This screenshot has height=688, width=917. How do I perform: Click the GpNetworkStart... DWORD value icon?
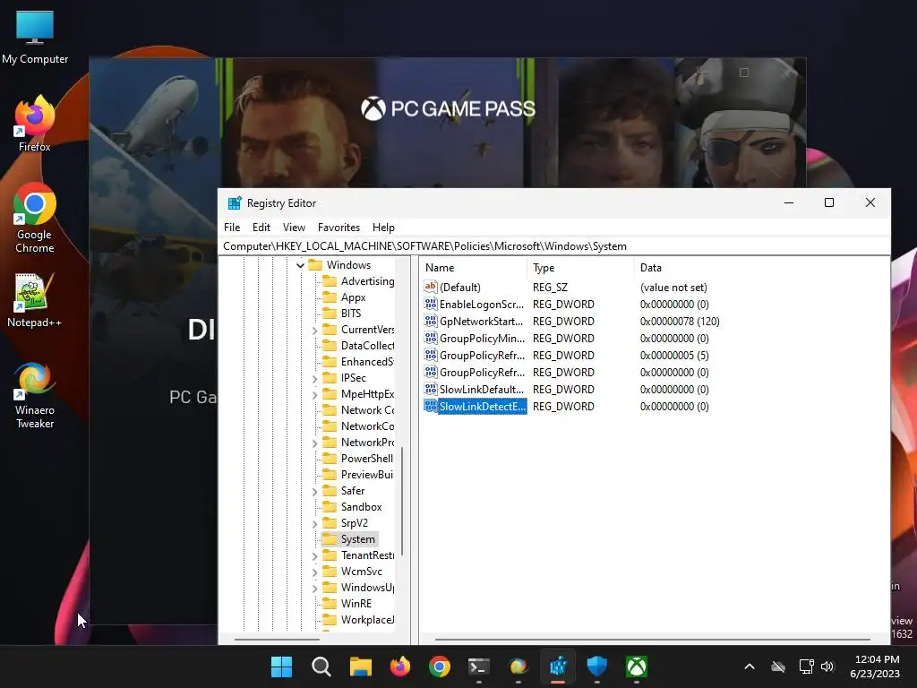[431, 322]
